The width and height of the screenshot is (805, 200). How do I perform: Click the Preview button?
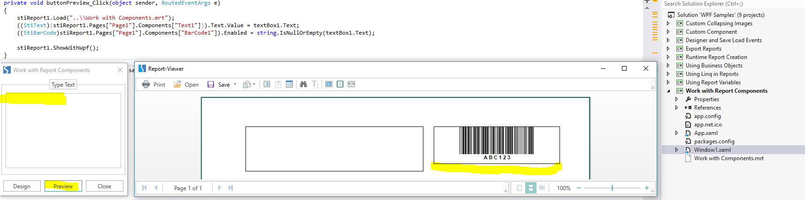63,186
